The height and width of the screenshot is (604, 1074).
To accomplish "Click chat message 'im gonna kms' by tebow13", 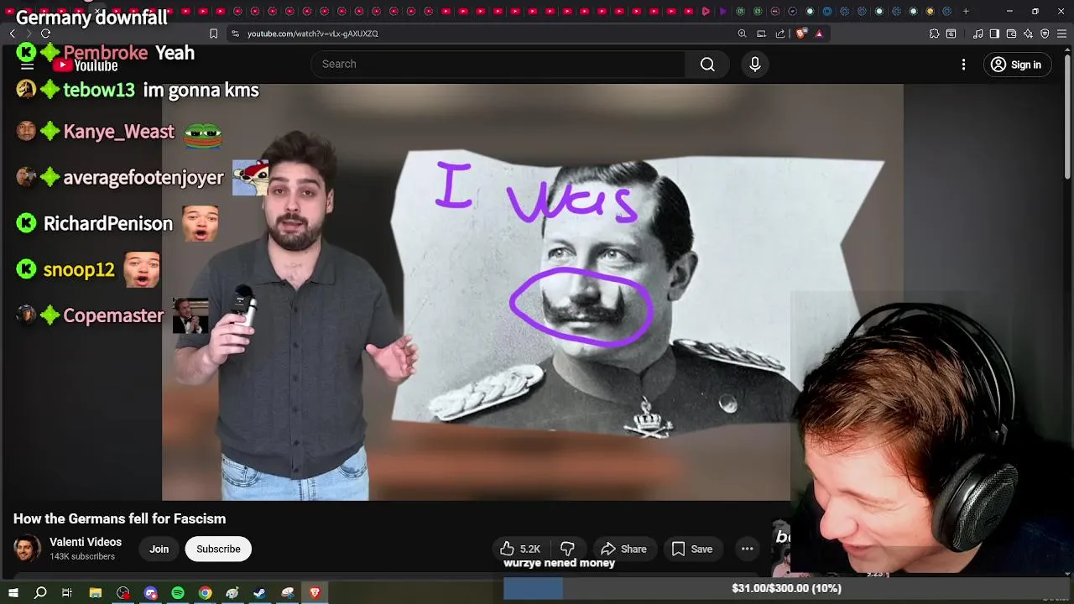I will tap(201, 91).
